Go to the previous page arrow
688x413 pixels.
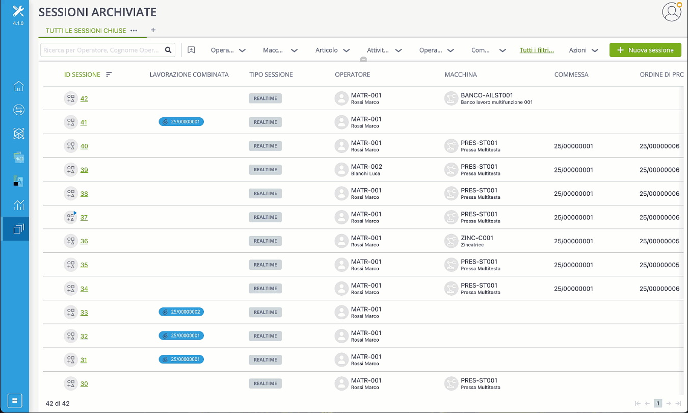[x=647, y=403]
